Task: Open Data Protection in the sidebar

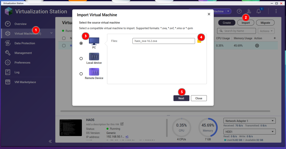Action: [x=25, y=43]
